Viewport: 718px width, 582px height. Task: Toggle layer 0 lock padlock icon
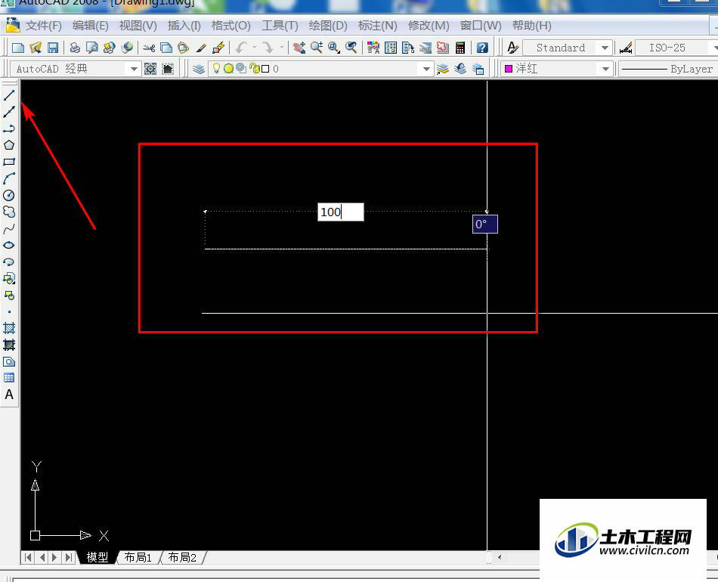[254, 69]
